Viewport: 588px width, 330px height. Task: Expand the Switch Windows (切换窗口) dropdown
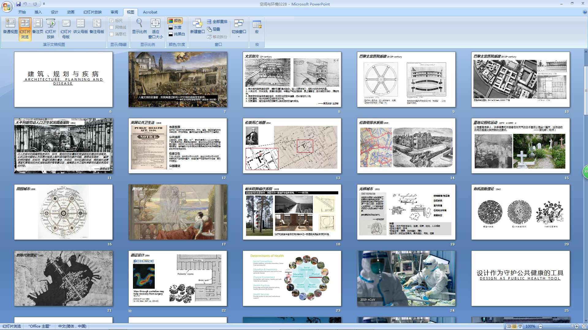pos(239,37)
